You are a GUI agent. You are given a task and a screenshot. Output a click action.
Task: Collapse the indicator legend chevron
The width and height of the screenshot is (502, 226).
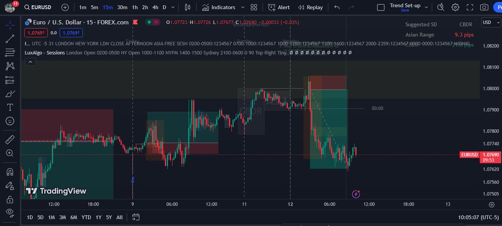click(29, 62)
